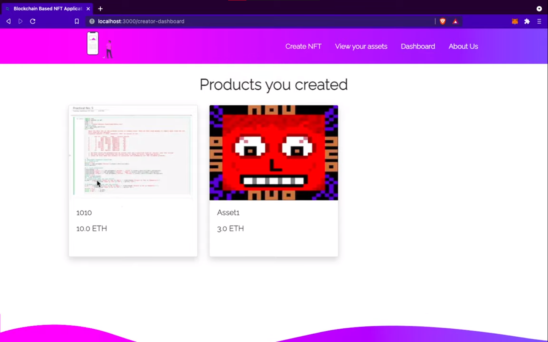
Task: Open the About Us page
Action: point(463,46)
